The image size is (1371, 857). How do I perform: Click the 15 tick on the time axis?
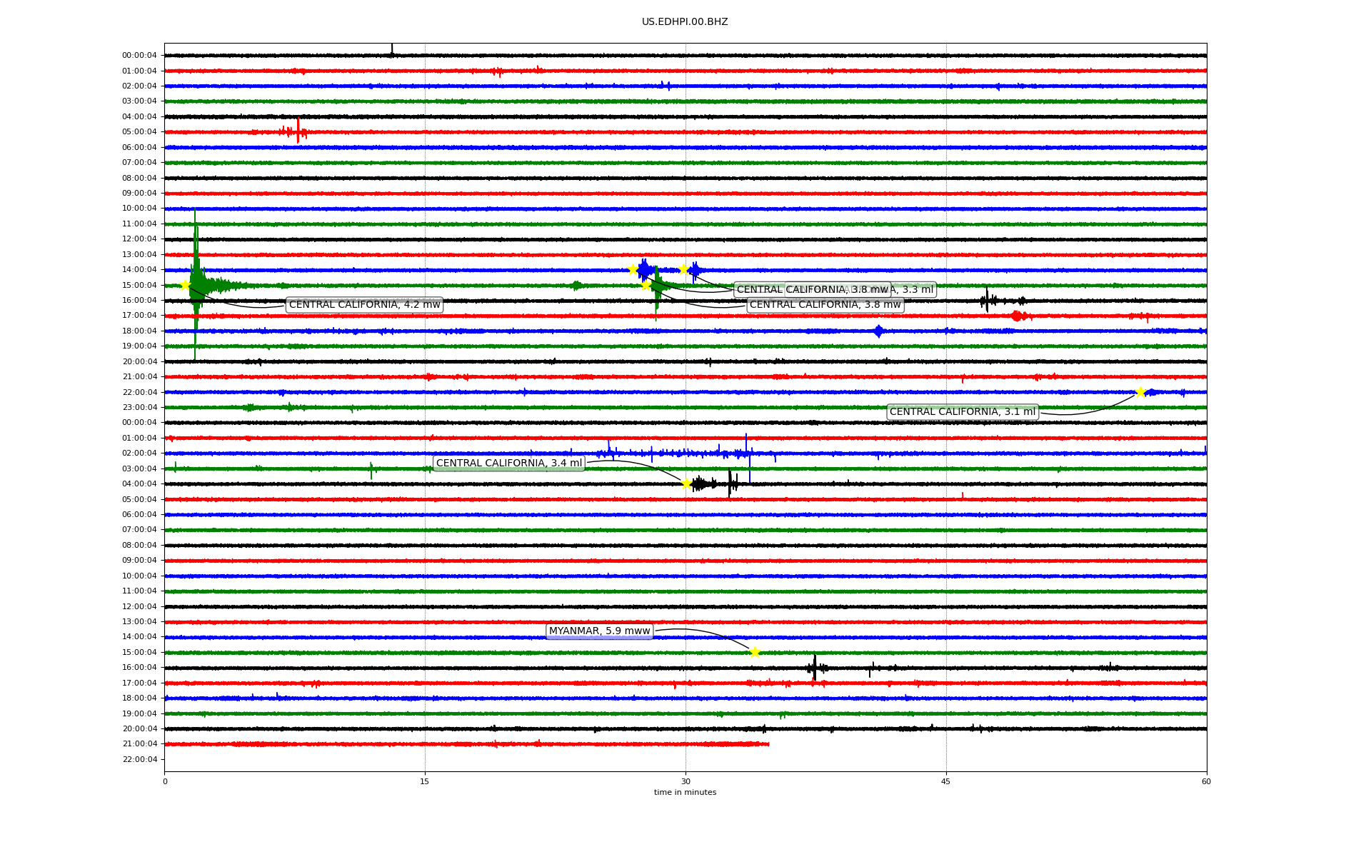click(x=425, y=781)
